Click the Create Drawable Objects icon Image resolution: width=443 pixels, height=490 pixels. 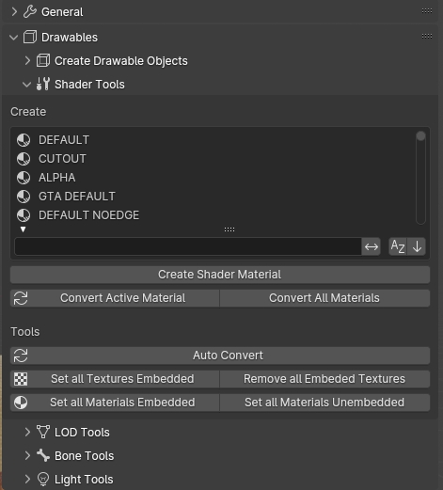[x=43, y=60]
